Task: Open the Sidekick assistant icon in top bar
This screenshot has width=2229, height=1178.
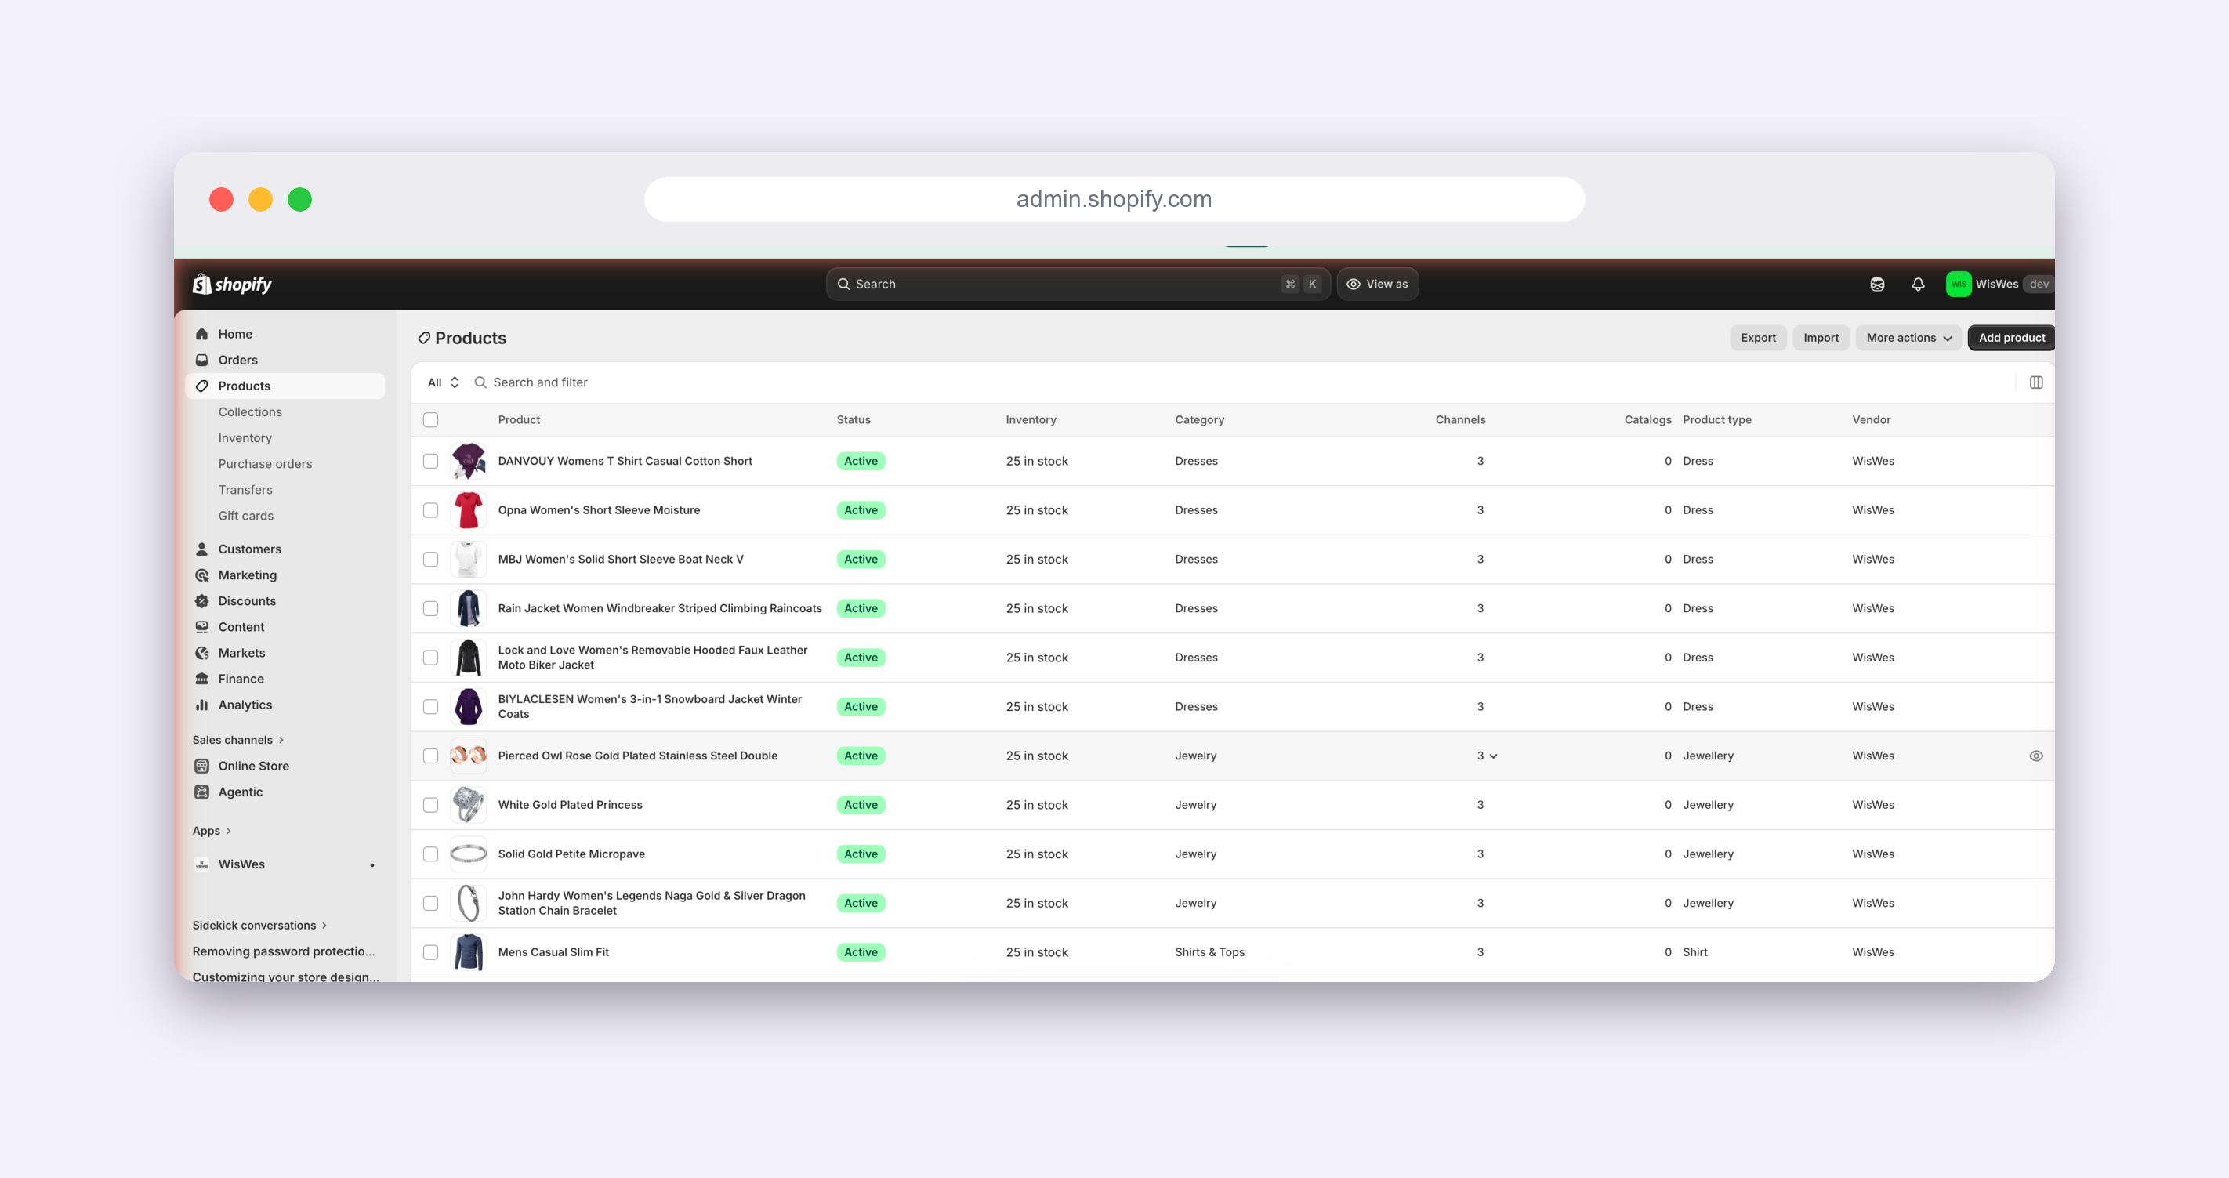Action: [x=1877, y=284]
